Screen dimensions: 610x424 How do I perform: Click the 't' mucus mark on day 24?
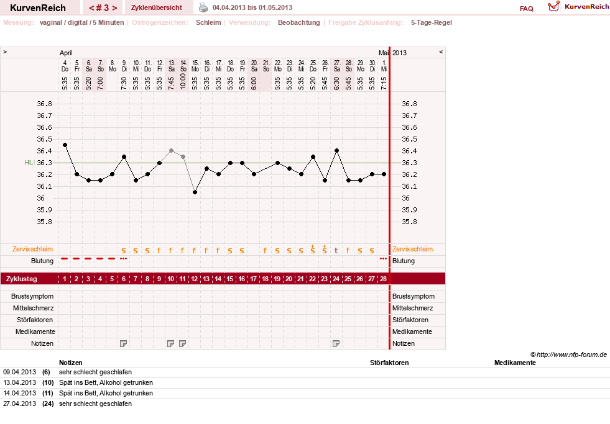coord(336,251)
